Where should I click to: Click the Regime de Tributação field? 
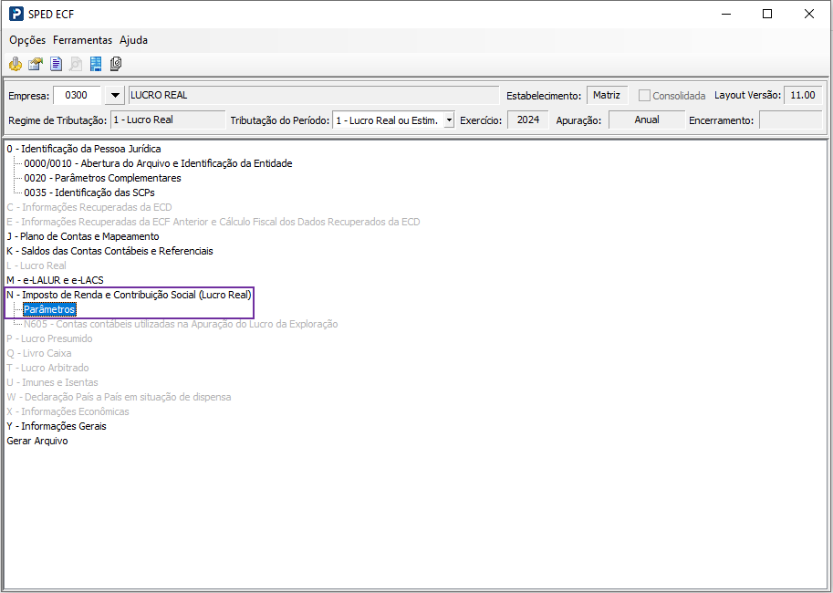click(x=168, y=120)
